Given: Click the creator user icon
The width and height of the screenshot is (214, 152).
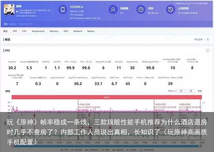Looking at the screenshot, I should [113, 9].
